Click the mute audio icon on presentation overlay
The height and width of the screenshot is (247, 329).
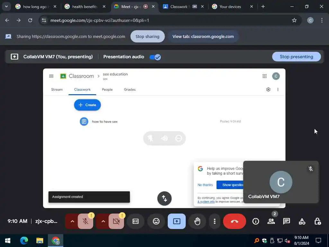coord(164,138)
